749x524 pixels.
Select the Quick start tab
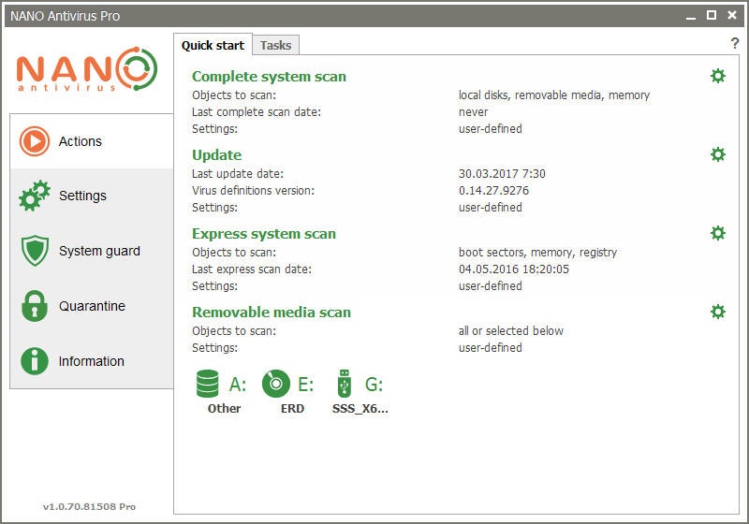(213, 45)
